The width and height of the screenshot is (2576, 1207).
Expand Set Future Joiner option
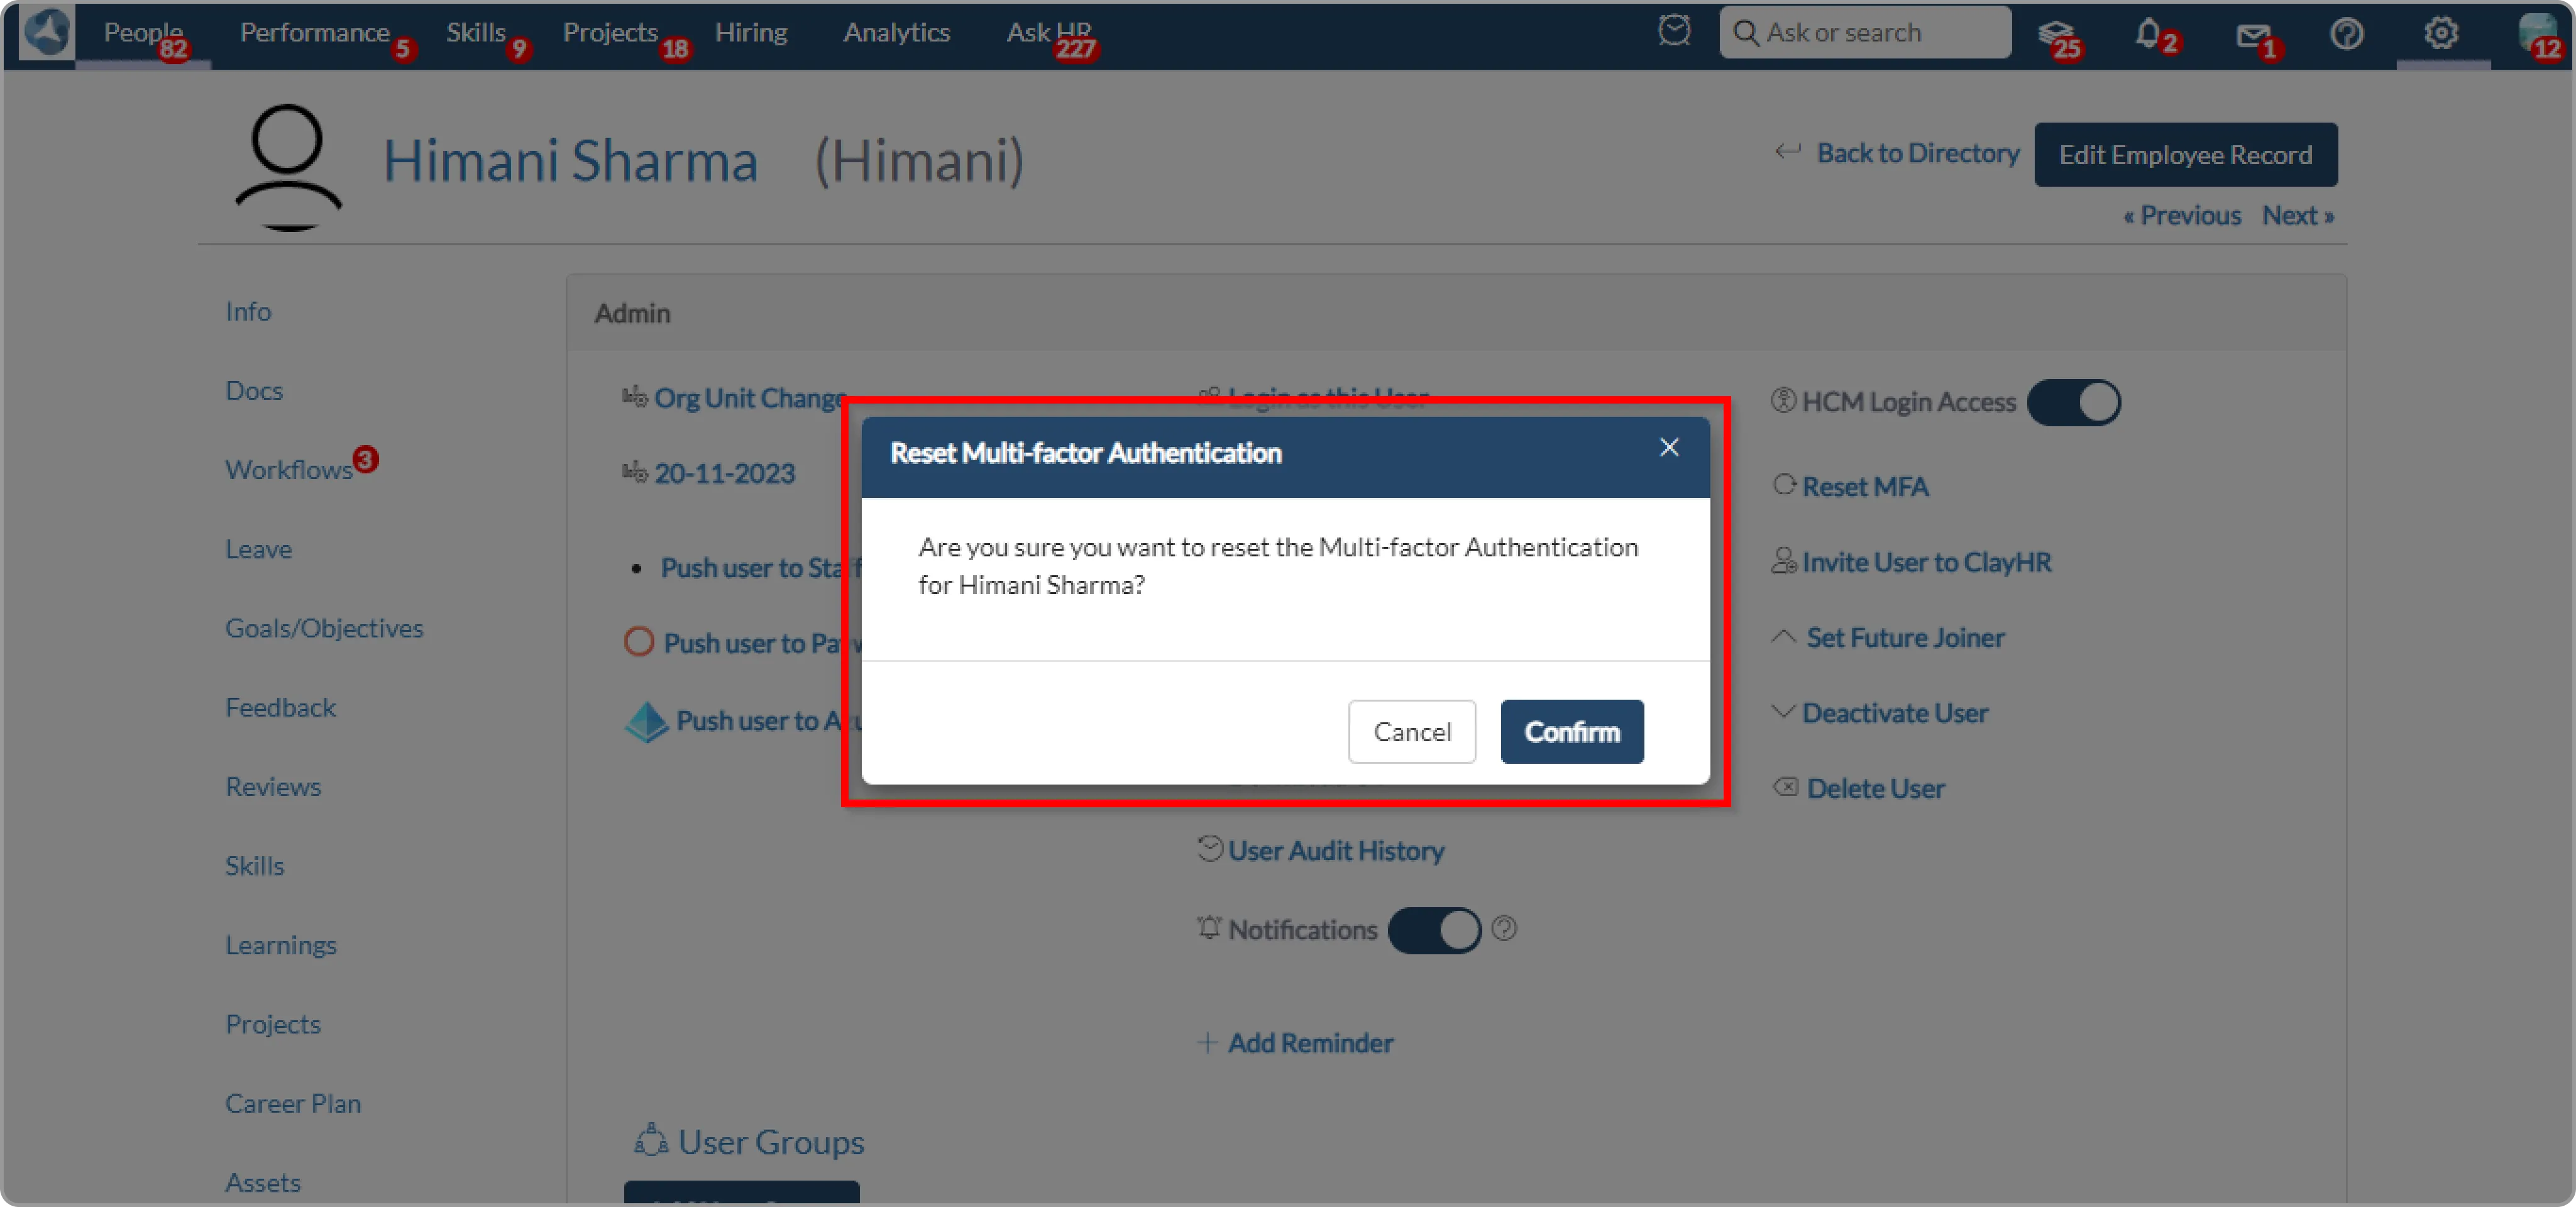tap(1904, 637)
